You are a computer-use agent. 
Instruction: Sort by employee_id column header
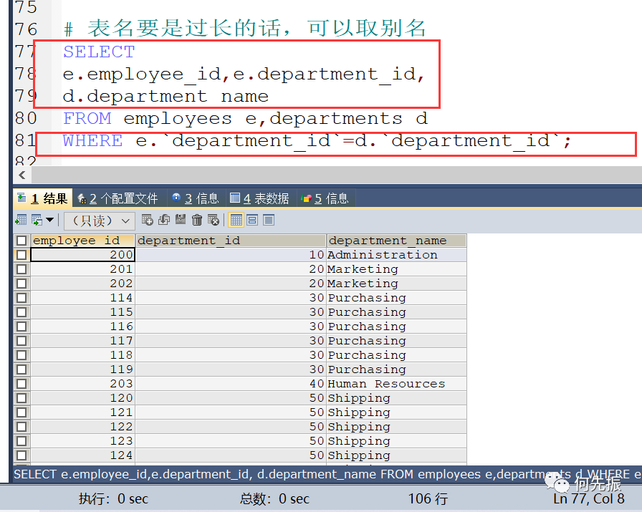(x=82, y=241)
